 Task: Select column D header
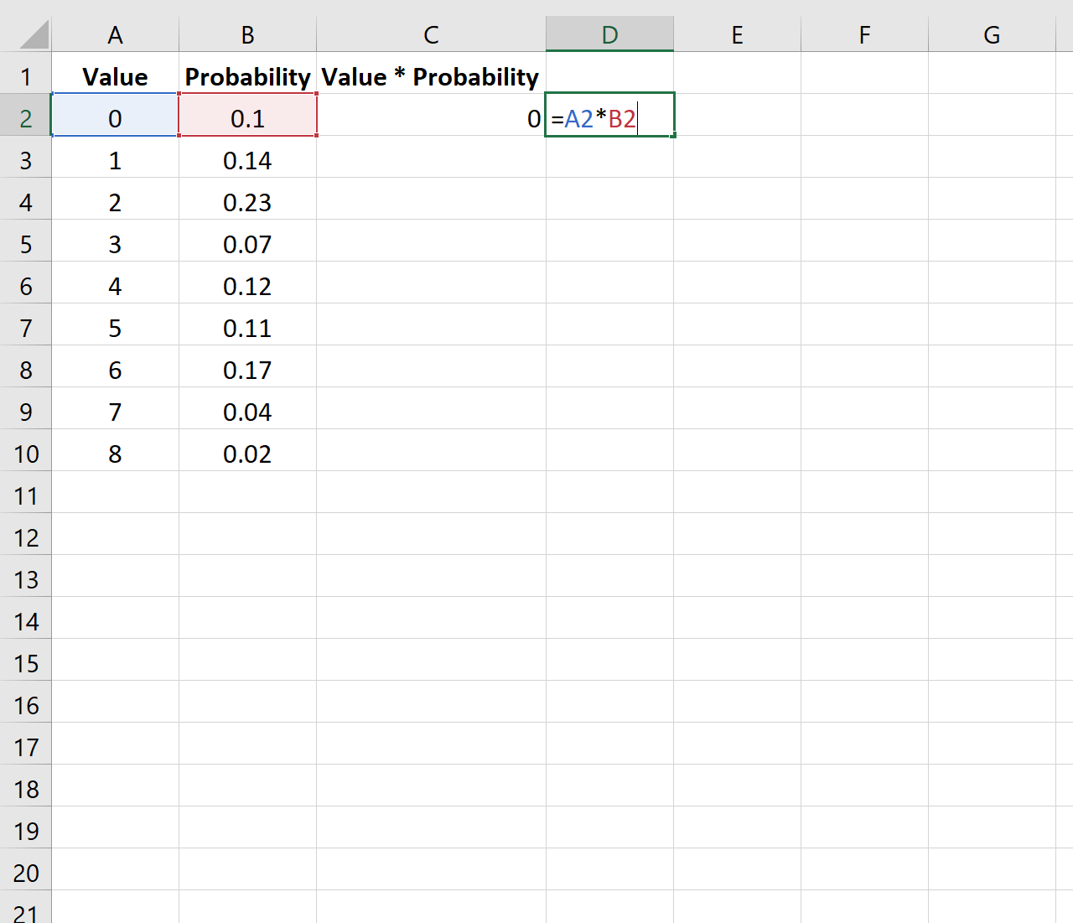[x=609, y=34]
